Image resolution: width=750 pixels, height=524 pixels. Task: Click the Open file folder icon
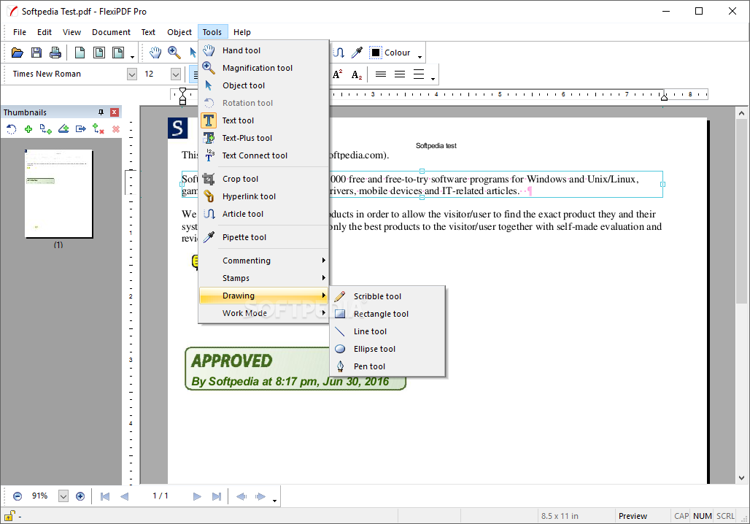tap(18, 53)
